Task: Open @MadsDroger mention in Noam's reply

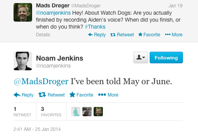Action: click(41, 81)
